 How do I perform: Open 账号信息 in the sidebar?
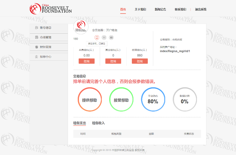pos(49,28)
